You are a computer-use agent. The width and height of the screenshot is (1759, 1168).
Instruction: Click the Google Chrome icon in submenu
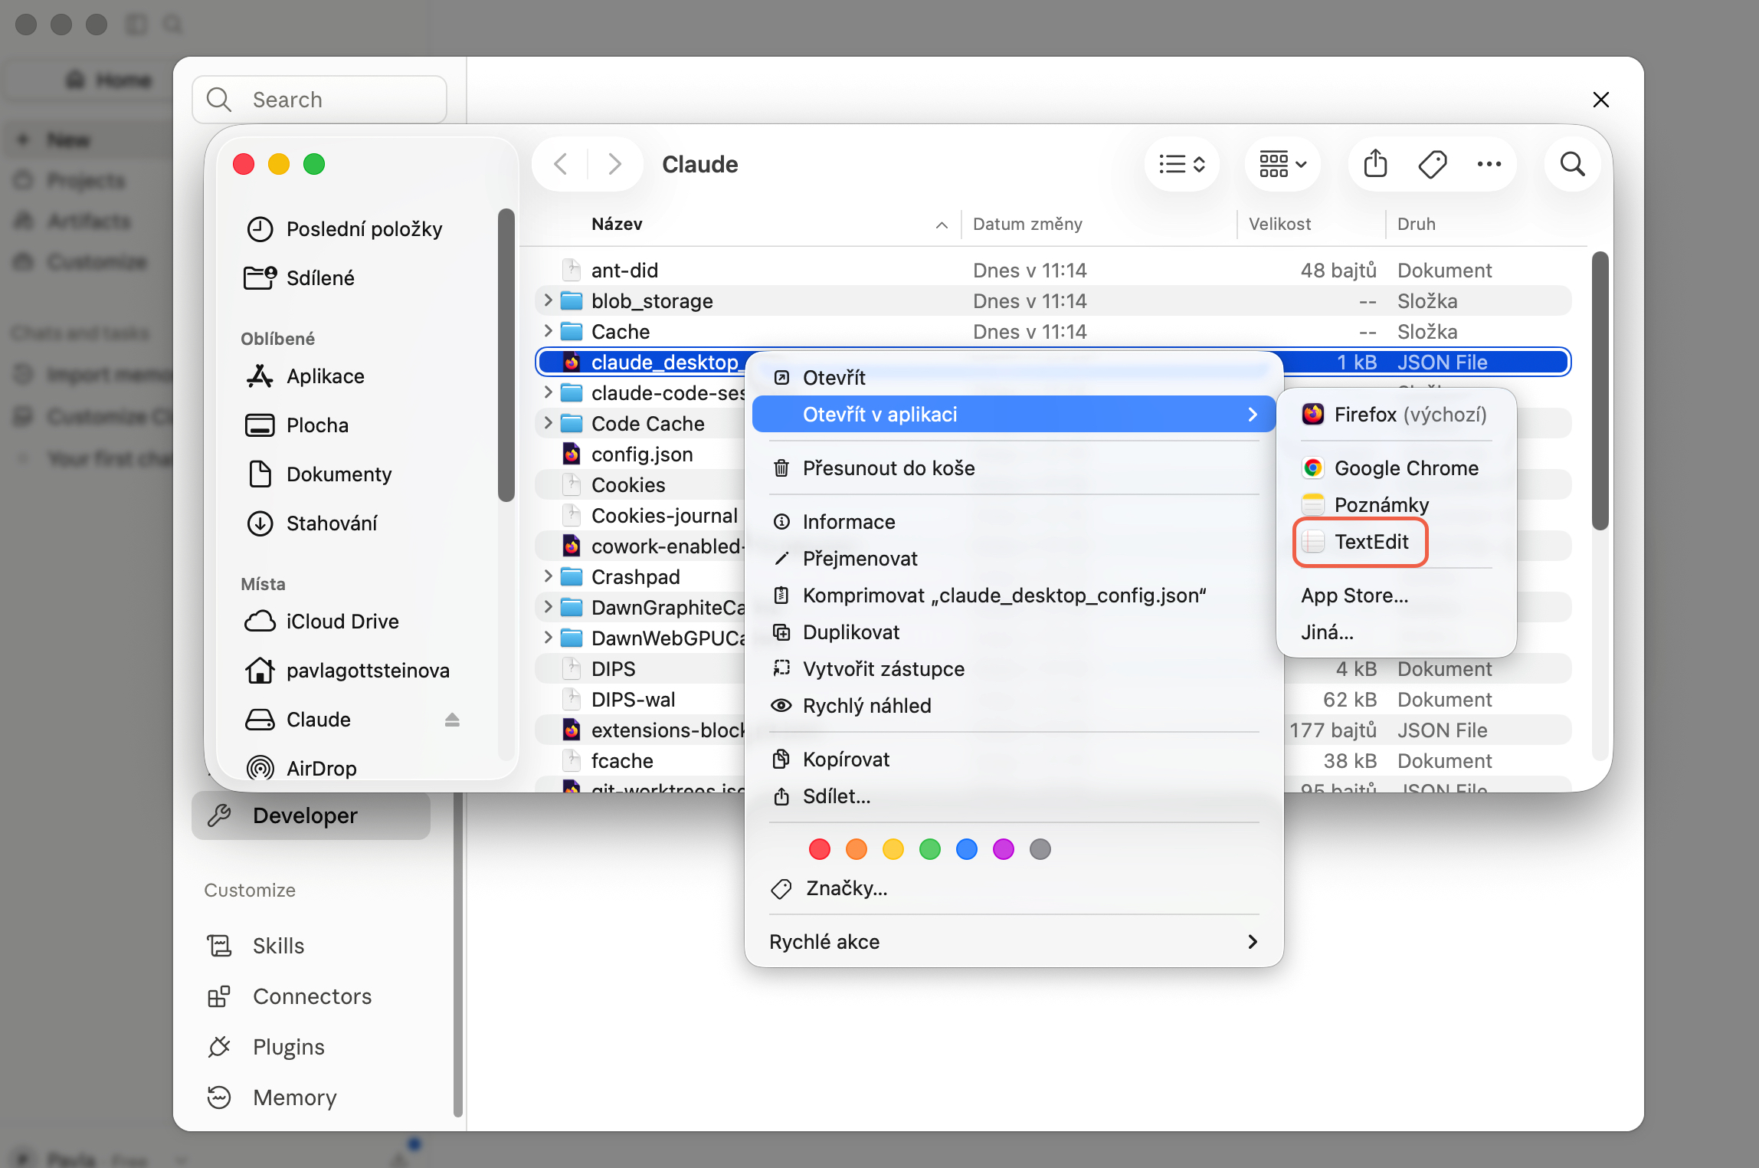click(x=1313, y=468)
